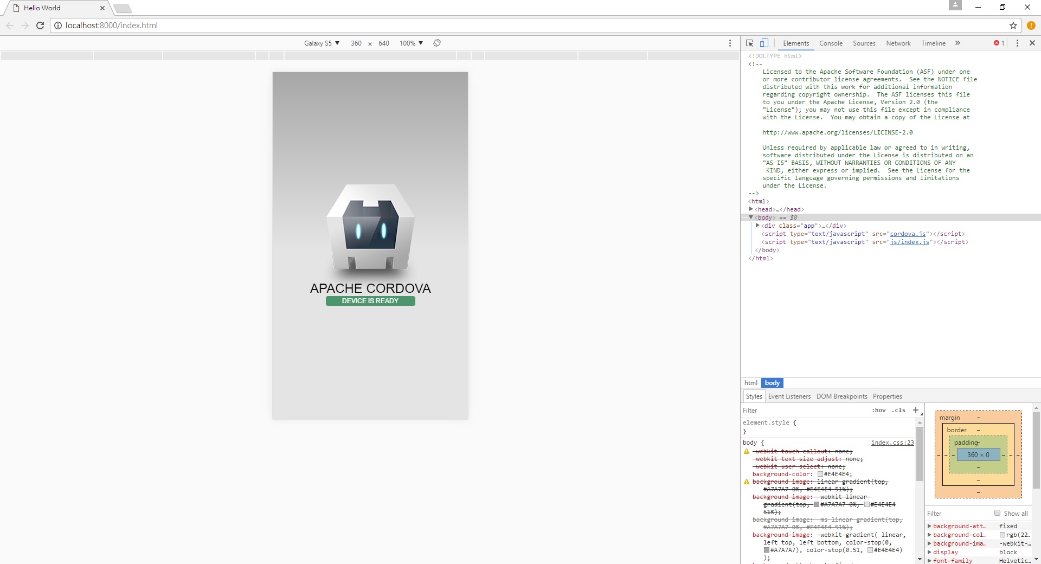
Task: Open the DOM Breakpoints sidebar tab
Action: (x=842, y=396)
